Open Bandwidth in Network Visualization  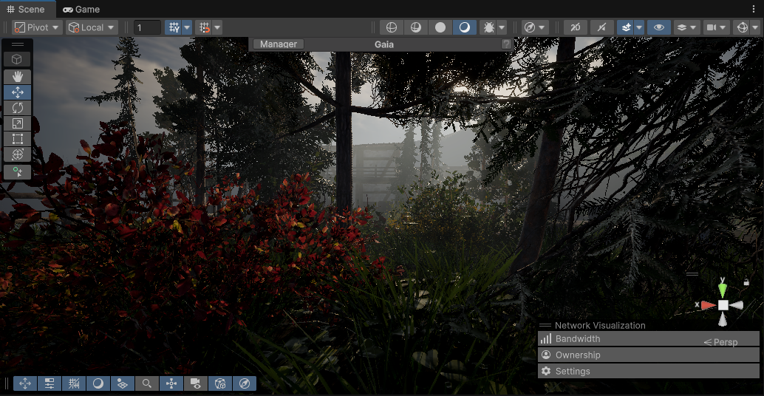649,338
